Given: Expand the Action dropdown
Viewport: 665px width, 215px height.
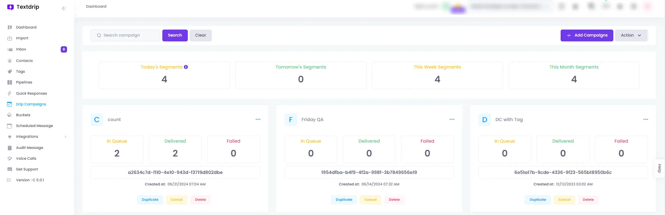Looking at the screenshot, I should coord(631,35).
